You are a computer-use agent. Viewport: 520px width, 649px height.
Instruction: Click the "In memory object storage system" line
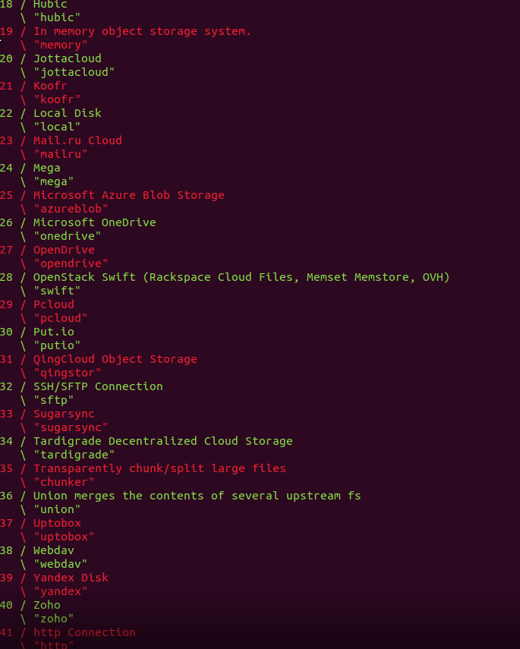pyautogui.click(x=142, y=31)
